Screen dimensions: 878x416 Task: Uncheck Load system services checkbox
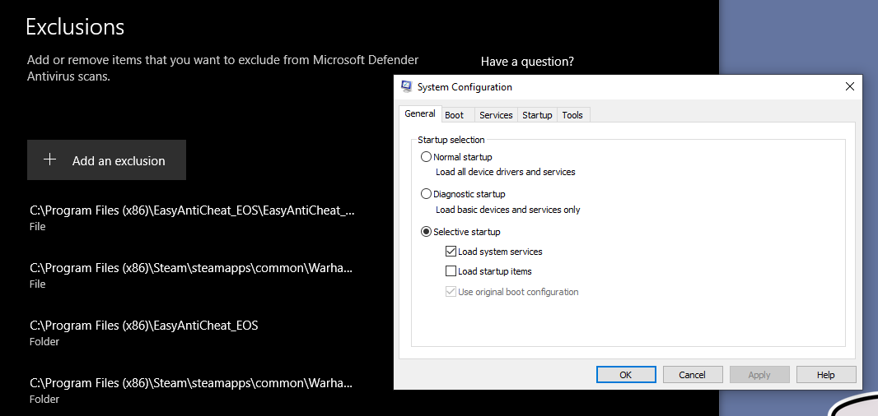click(x=451, y=252)
